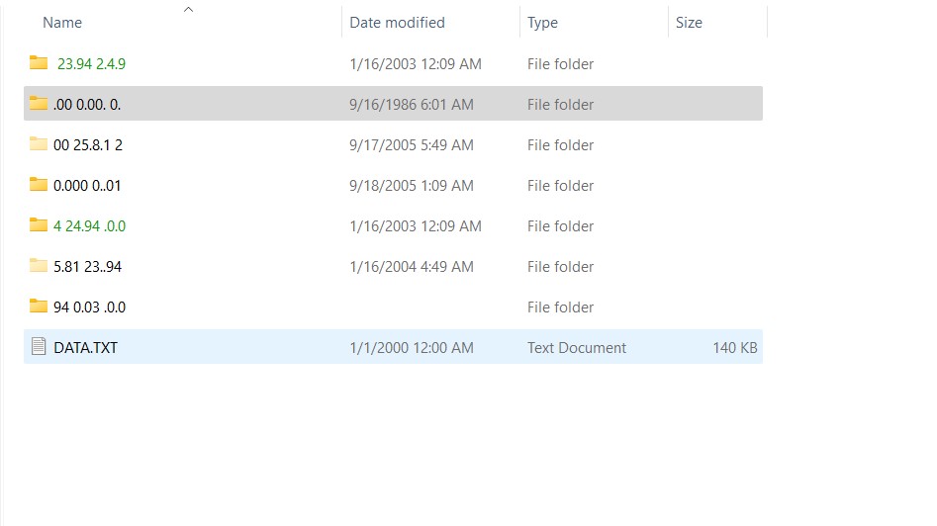Click the text document icon of DATA.TXT
Image resolution: width=937 pixels, height=526 pixels.
(x=39, y=346)
